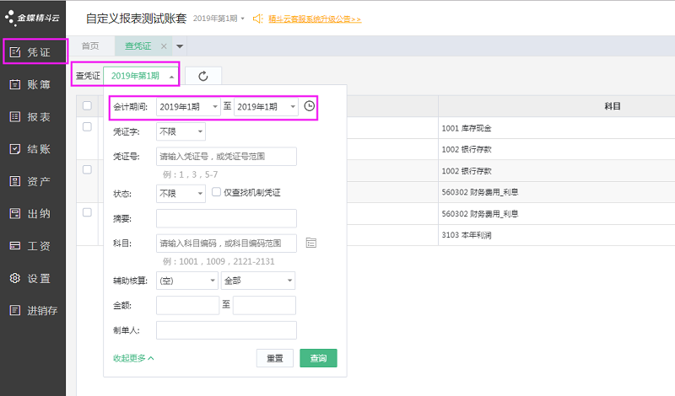Open the 凭证 module in sidebar

(x=34, y=52)
